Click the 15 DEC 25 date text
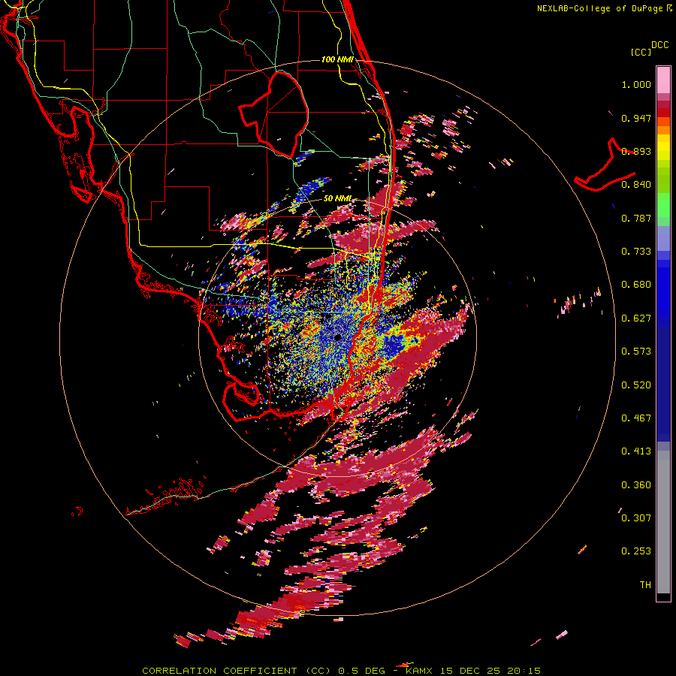Image resolution: width=676 pixels, height=676 pixels. (470, 671)
